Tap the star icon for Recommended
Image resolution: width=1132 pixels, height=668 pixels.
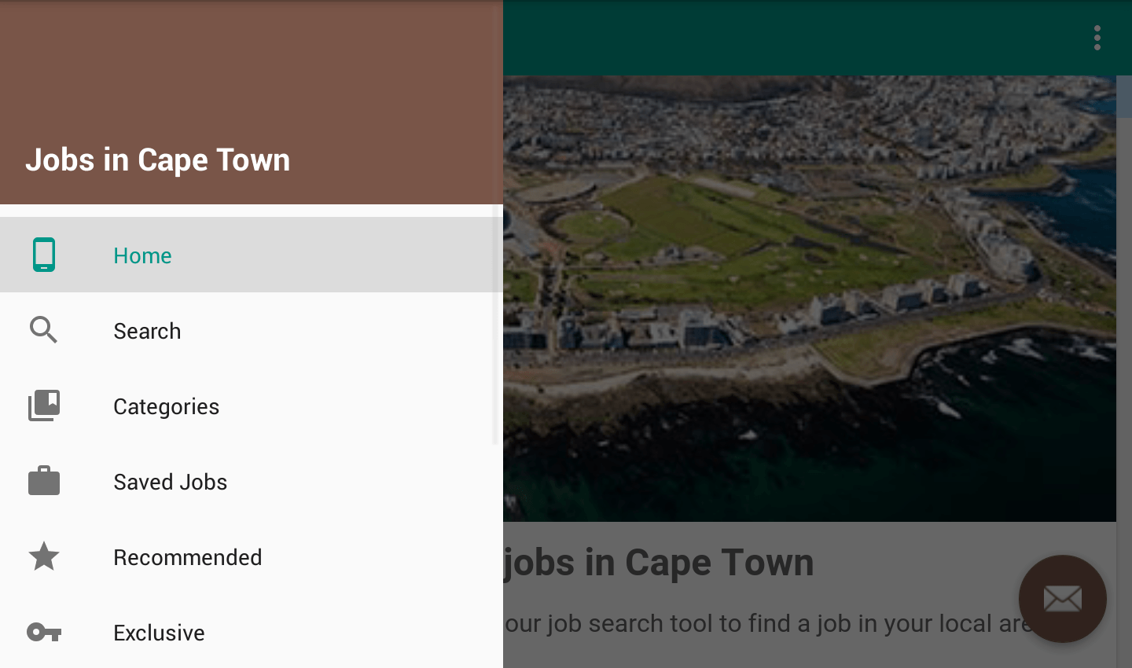pos(44,556)
